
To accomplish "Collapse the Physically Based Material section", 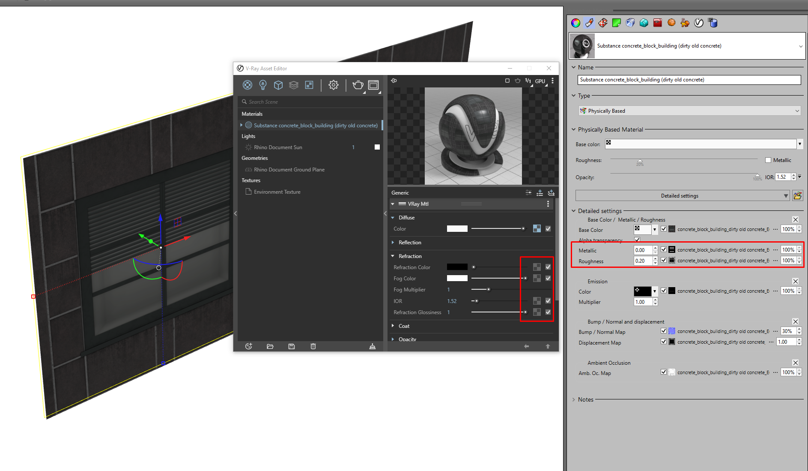I will point(574,129).
